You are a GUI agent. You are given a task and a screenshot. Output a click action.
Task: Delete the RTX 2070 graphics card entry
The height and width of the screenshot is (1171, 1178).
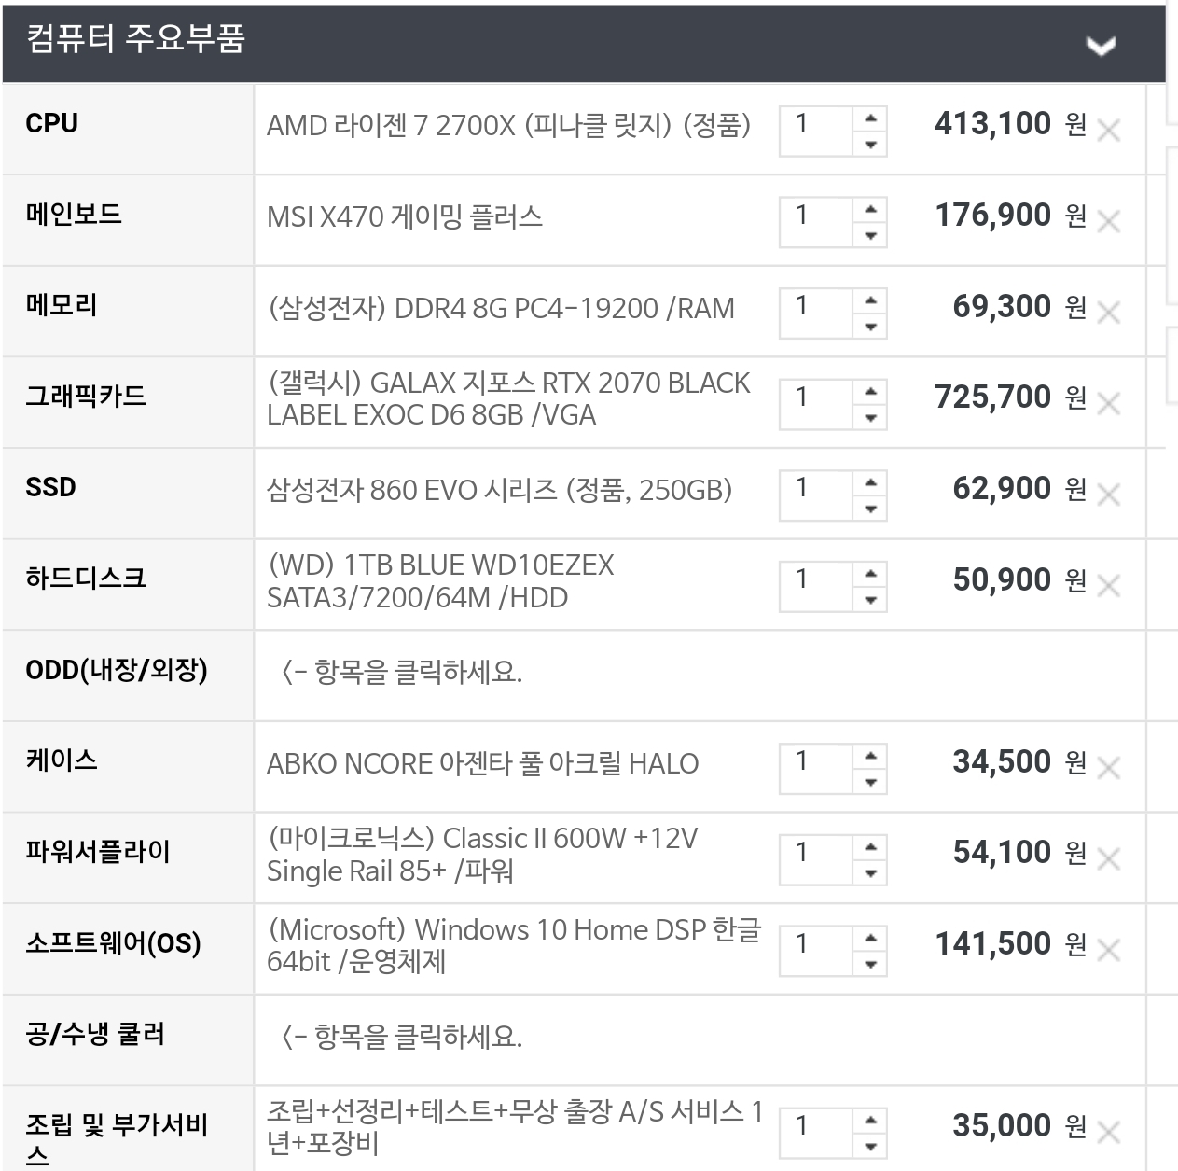pos(1108,403)
